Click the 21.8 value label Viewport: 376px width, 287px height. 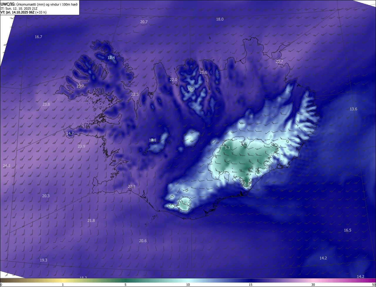tap(91, 220)
